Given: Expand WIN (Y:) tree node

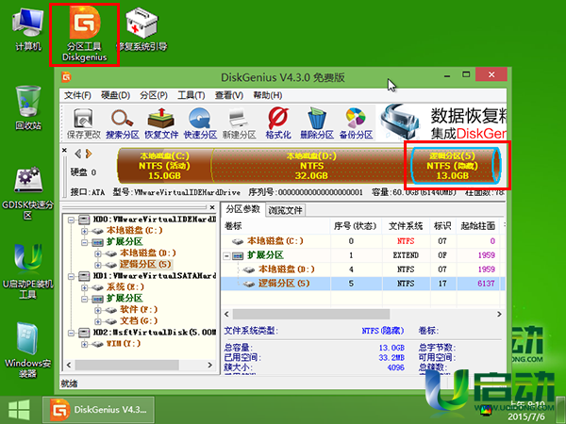Looking at the screenshot, I should tap(85, 344).
